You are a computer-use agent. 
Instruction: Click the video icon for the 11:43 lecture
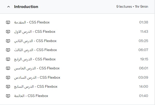click(8, 32)
